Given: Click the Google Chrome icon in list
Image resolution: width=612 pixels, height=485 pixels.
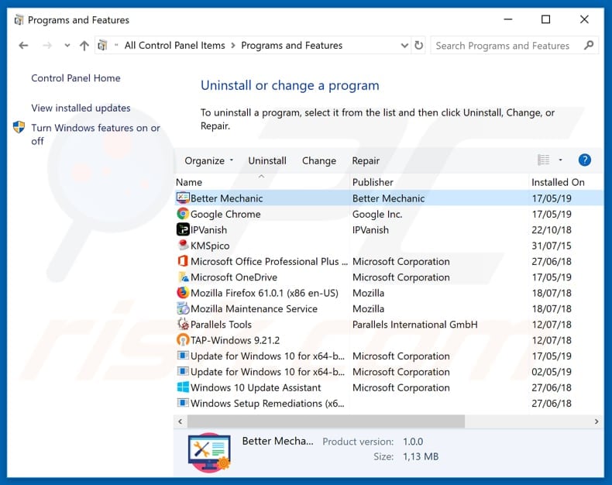Looking at the screenshot, I should pos(183,214).
